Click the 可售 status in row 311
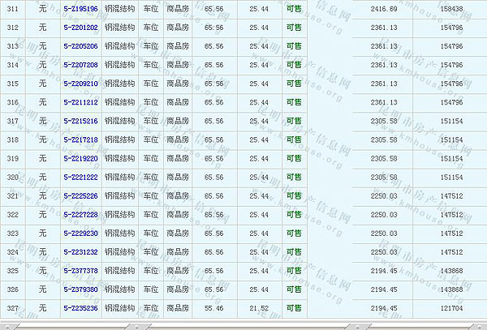 tap(295, 8)
